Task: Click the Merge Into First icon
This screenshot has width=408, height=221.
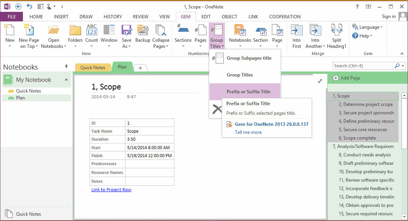Action: [x=296, y=30]
